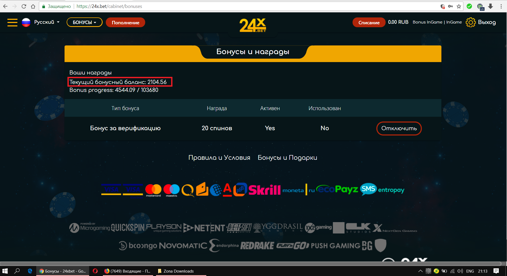Viewport: 507px width, 276px height.
Task: Open the Windows Start menu
Action: [5, 271]
